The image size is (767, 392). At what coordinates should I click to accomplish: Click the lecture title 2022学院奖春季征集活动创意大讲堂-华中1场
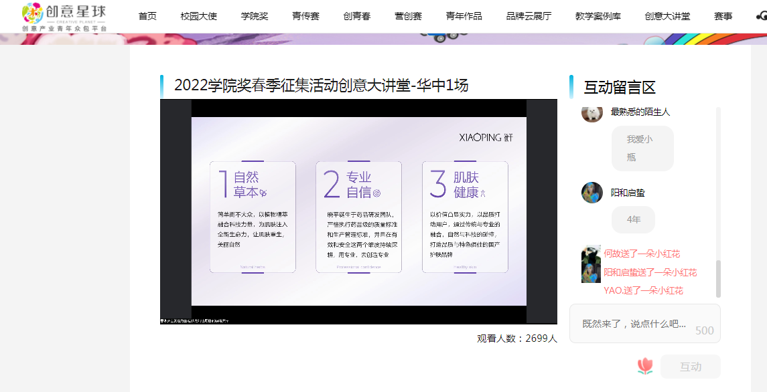tap(322, 86)
